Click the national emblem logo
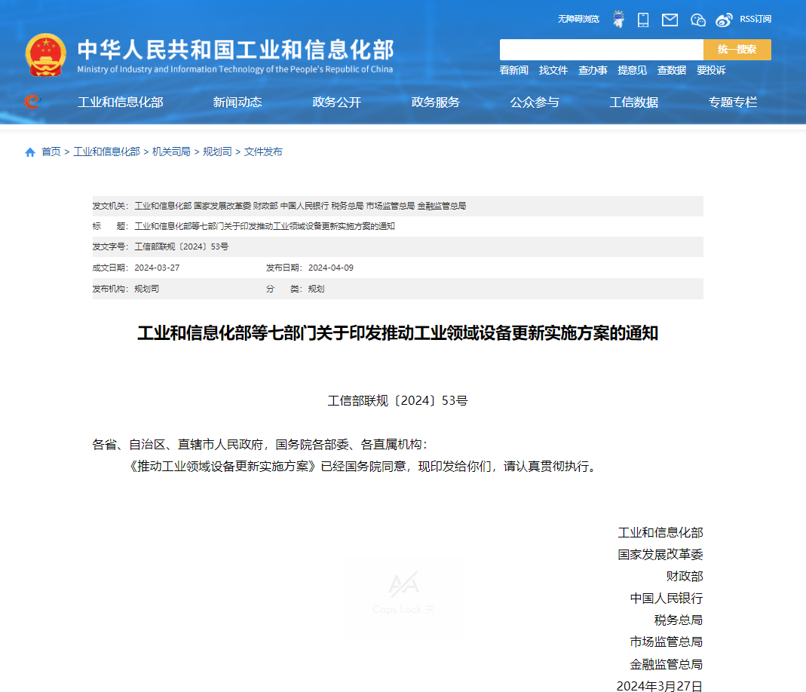 [46, 55]
